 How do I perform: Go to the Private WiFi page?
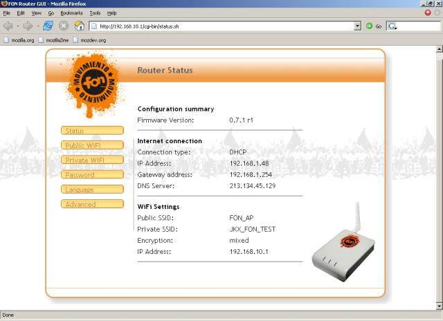click(x=92, y=160)
